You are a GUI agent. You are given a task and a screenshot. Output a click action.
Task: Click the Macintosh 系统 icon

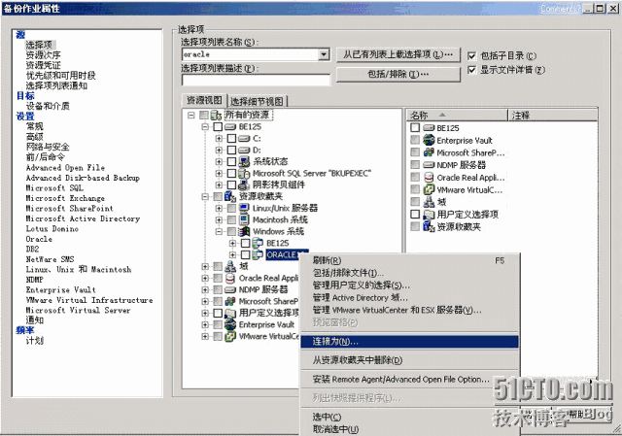244,219
